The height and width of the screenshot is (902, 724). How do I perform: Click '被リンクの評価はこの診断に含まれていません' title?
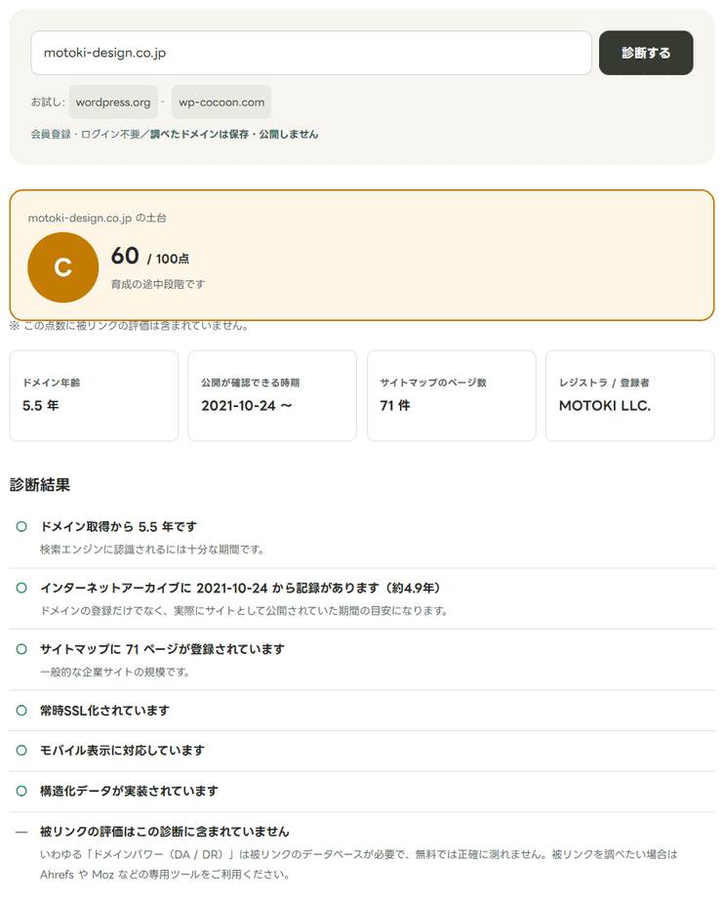point(165,832)
